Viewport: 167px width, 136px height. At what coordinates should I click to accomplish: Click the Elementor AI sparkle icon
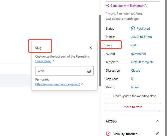[x=108, y=6]
